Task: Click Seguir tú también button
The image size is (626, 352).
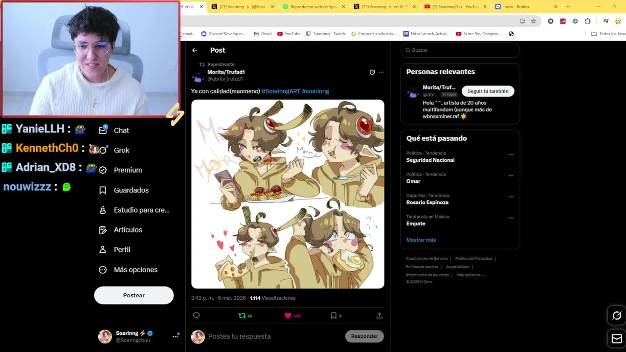Action: click(x=488, y=91)
